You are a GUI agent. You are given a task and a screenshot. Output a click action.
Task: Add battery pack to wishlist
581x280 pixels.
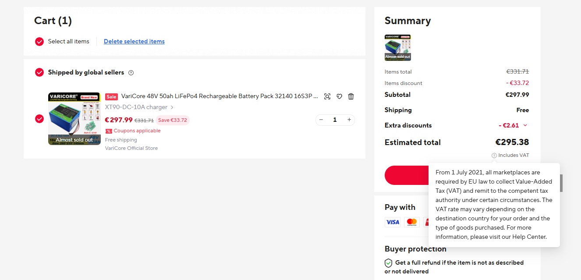[339, 96]
